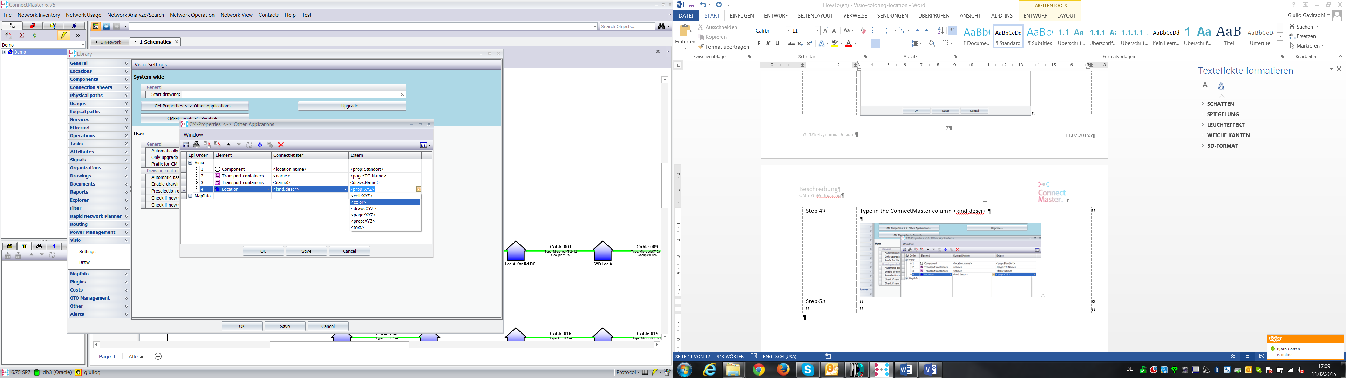Screen dimensions: 1346x378
Task: Open the font size dropdown in Word
Action: (817, 31)
